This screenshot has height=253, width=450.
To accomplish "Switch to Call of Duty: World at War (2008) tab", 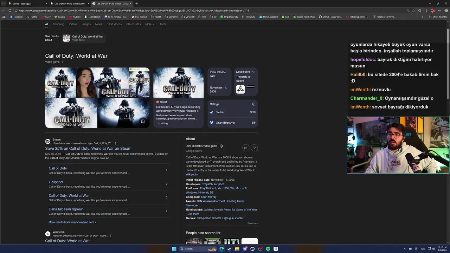I will point(70,4).
